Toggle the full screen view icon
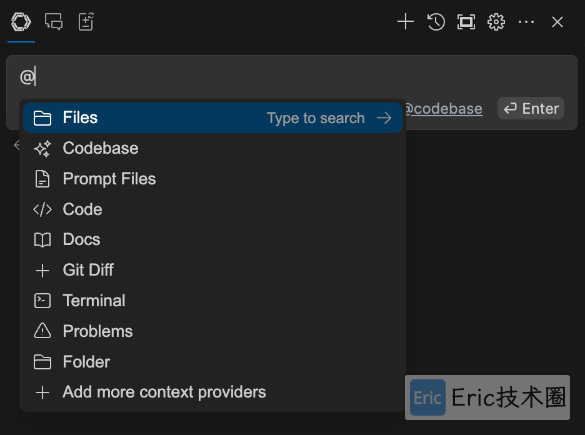 click(466, 22)
